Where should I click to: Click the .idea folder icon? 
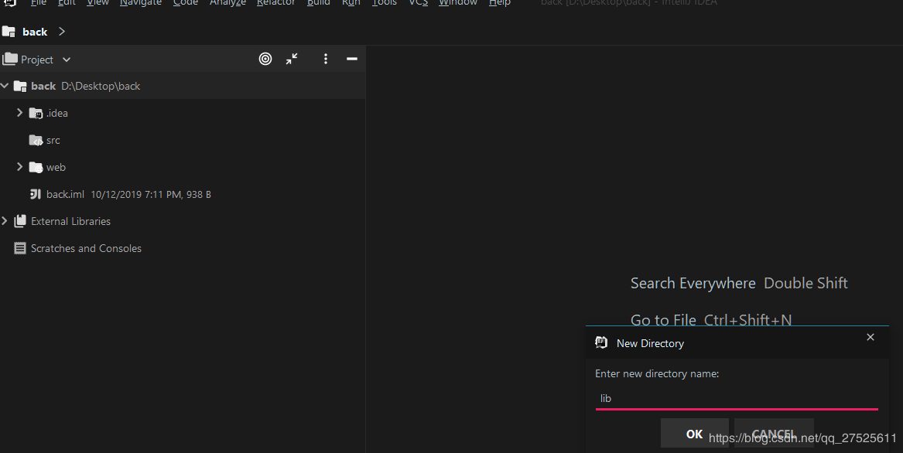pyautogui.click(x=36, y=113)
